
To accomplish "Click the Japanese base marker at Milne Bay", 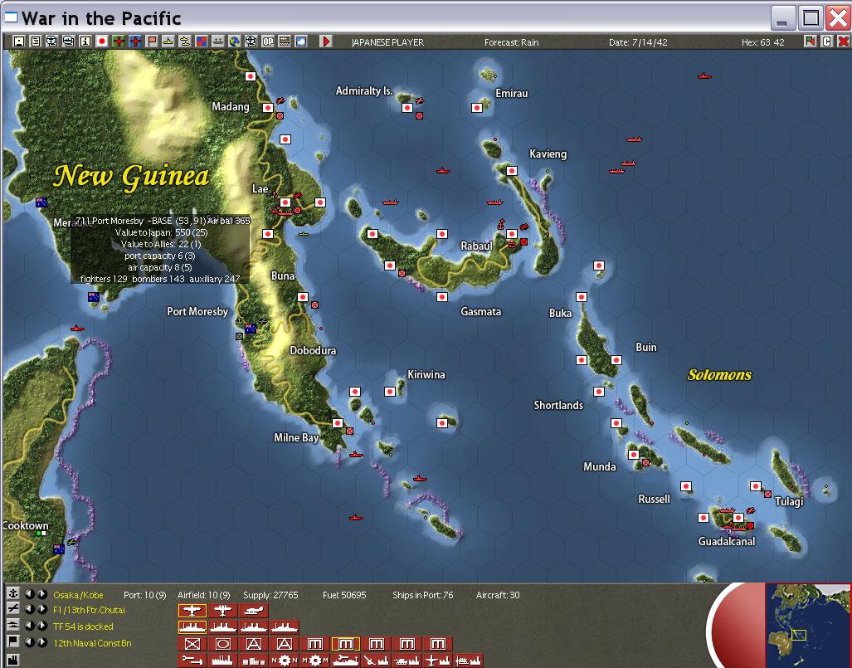I will coord(338,423).
